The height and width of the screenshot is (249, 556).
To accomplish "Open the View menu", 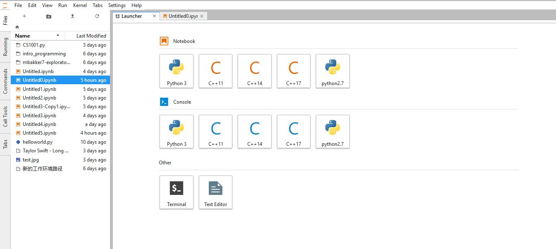I will click(47, 5).
